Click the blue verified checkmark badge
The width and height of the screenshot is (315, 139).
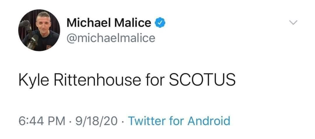(160, 22)
